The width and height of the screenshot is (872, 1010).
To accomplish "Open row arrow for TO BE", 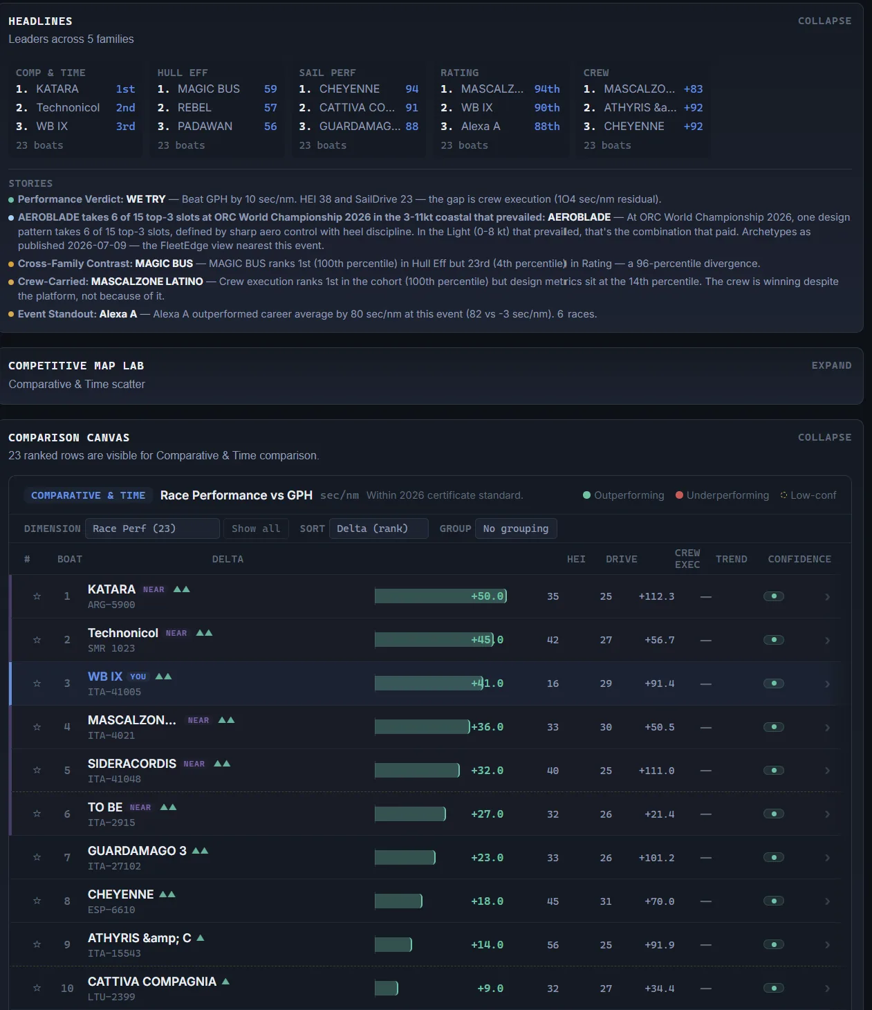I will 827,814.
